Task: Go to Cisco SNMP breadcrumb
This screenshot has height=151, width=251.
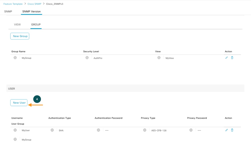Action: pyautogui.click(x=34, y=4)
